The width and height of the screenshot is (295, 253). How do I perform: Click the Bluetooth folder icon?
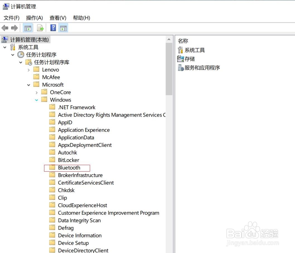point(52,167)
